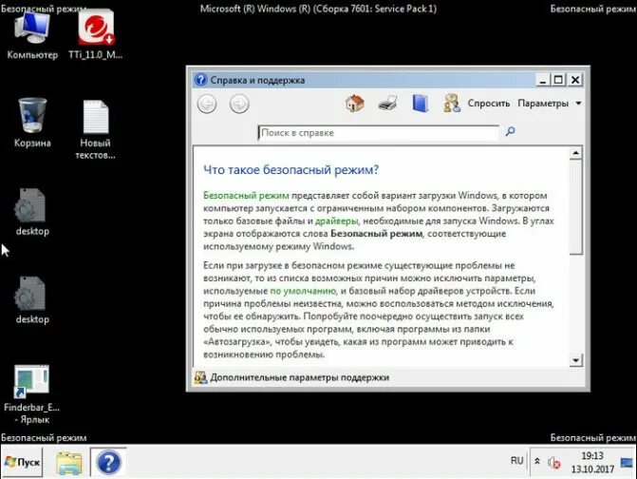The width and height of the screenshot is (637, 479).
Task: Click the help scrollbar thumb
Action: [575, 207]
